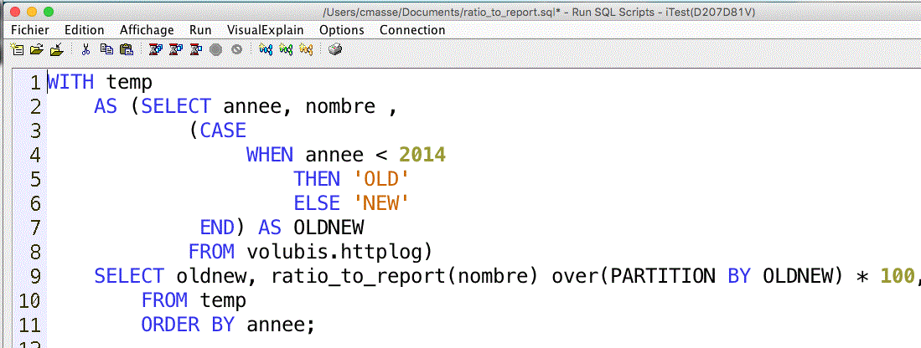
Task: Click the Open file folder icon
Action: [x=36, y=49]
